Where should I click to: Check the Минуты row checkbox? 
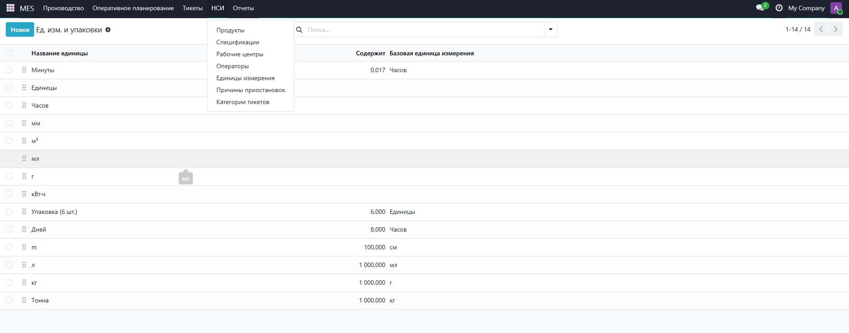9,70
